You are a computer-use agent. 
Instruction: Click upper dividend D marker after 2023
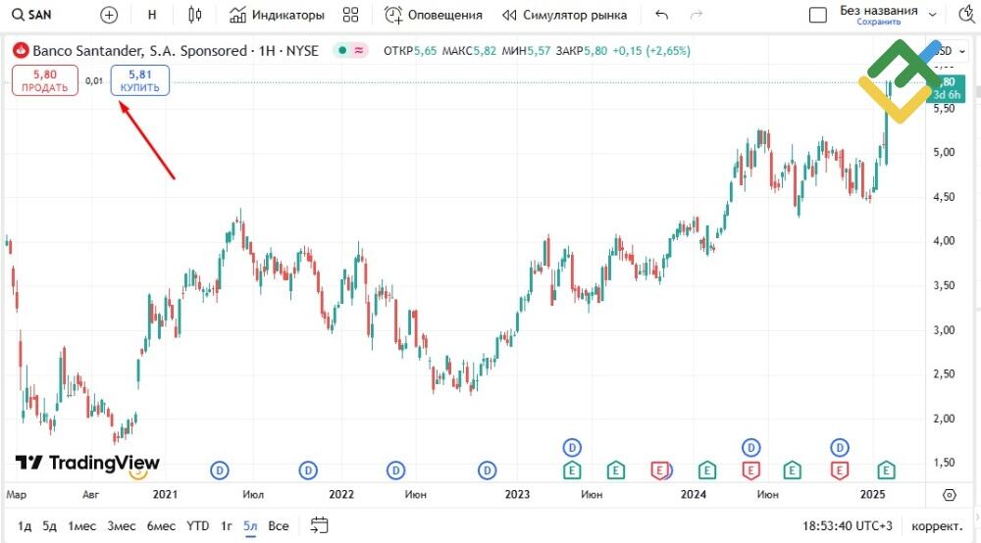tap(572, 447)
